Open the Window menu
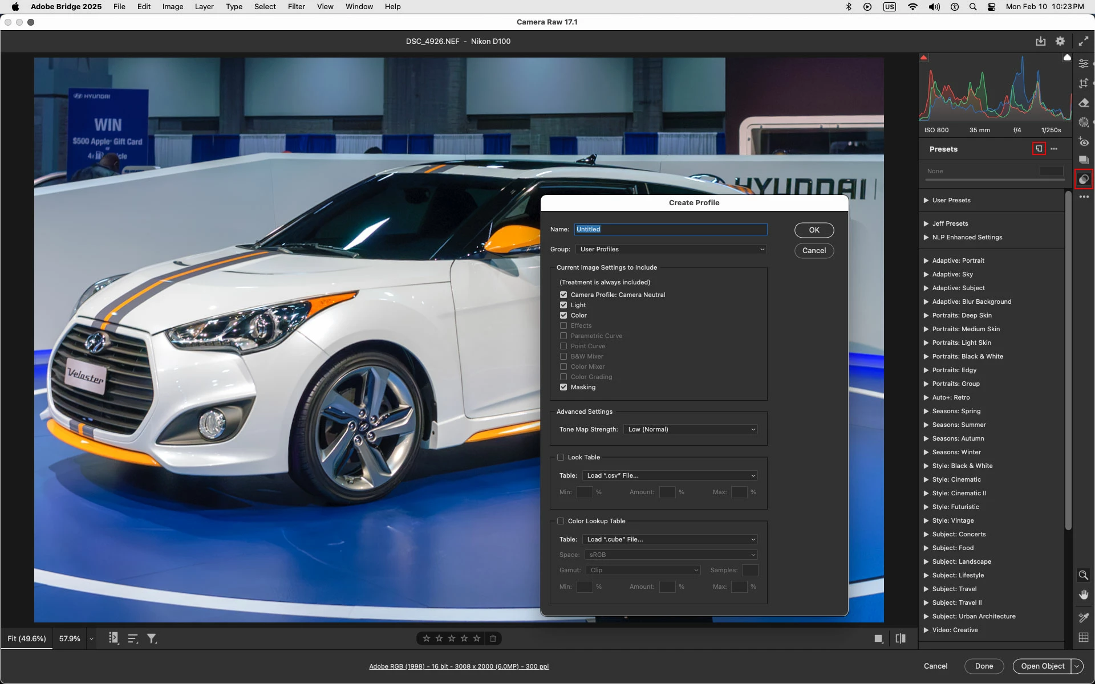The image size is (1095, 684). [x=359, y=7]
